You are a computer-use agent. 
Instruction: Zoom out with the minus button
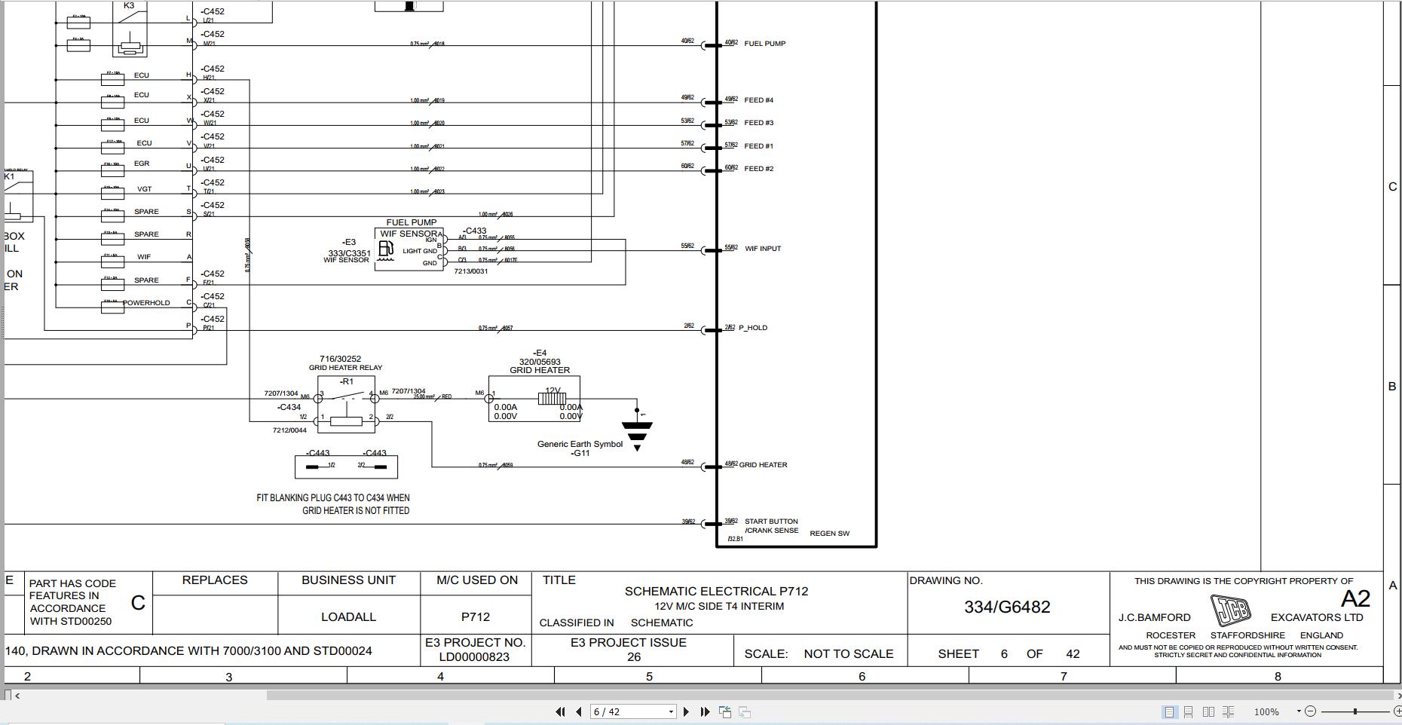pos(1310,711)
